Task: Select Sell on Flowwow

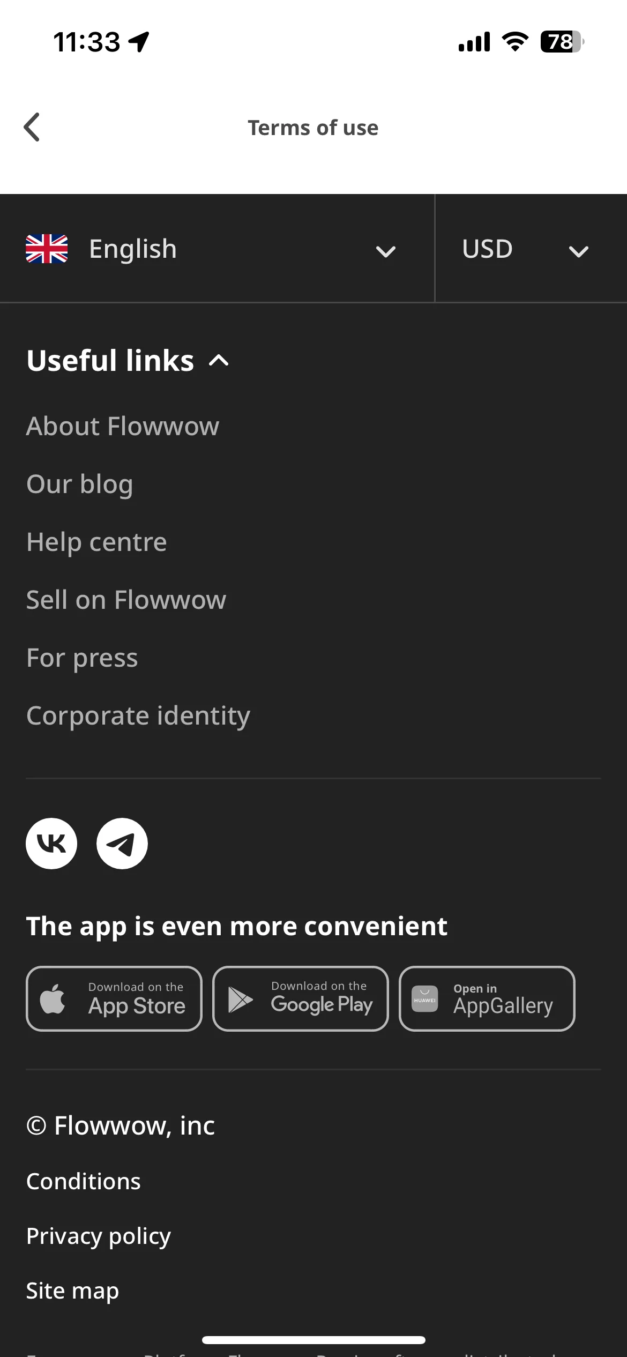Action: click(x=126, y=600)
